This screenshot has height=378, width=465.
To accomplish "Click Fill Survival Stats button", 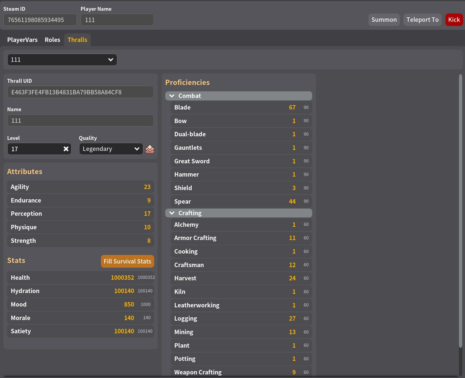I will coord(127,261).
